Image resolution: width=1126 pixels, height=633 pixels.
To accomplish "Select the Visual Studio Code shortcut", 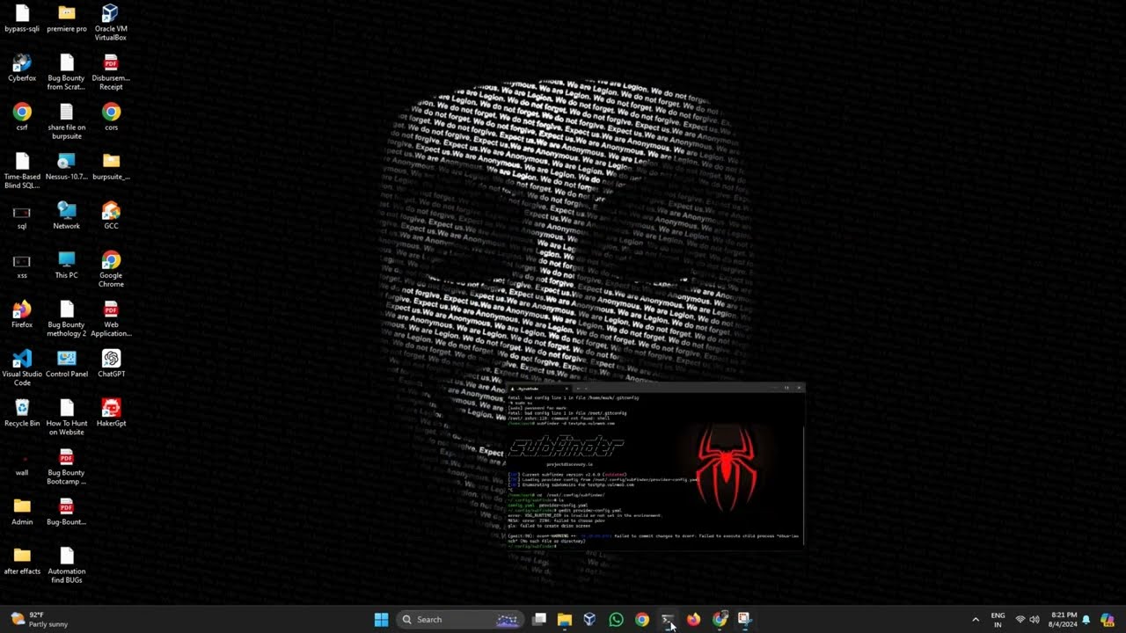I will [x=22, y=367].
